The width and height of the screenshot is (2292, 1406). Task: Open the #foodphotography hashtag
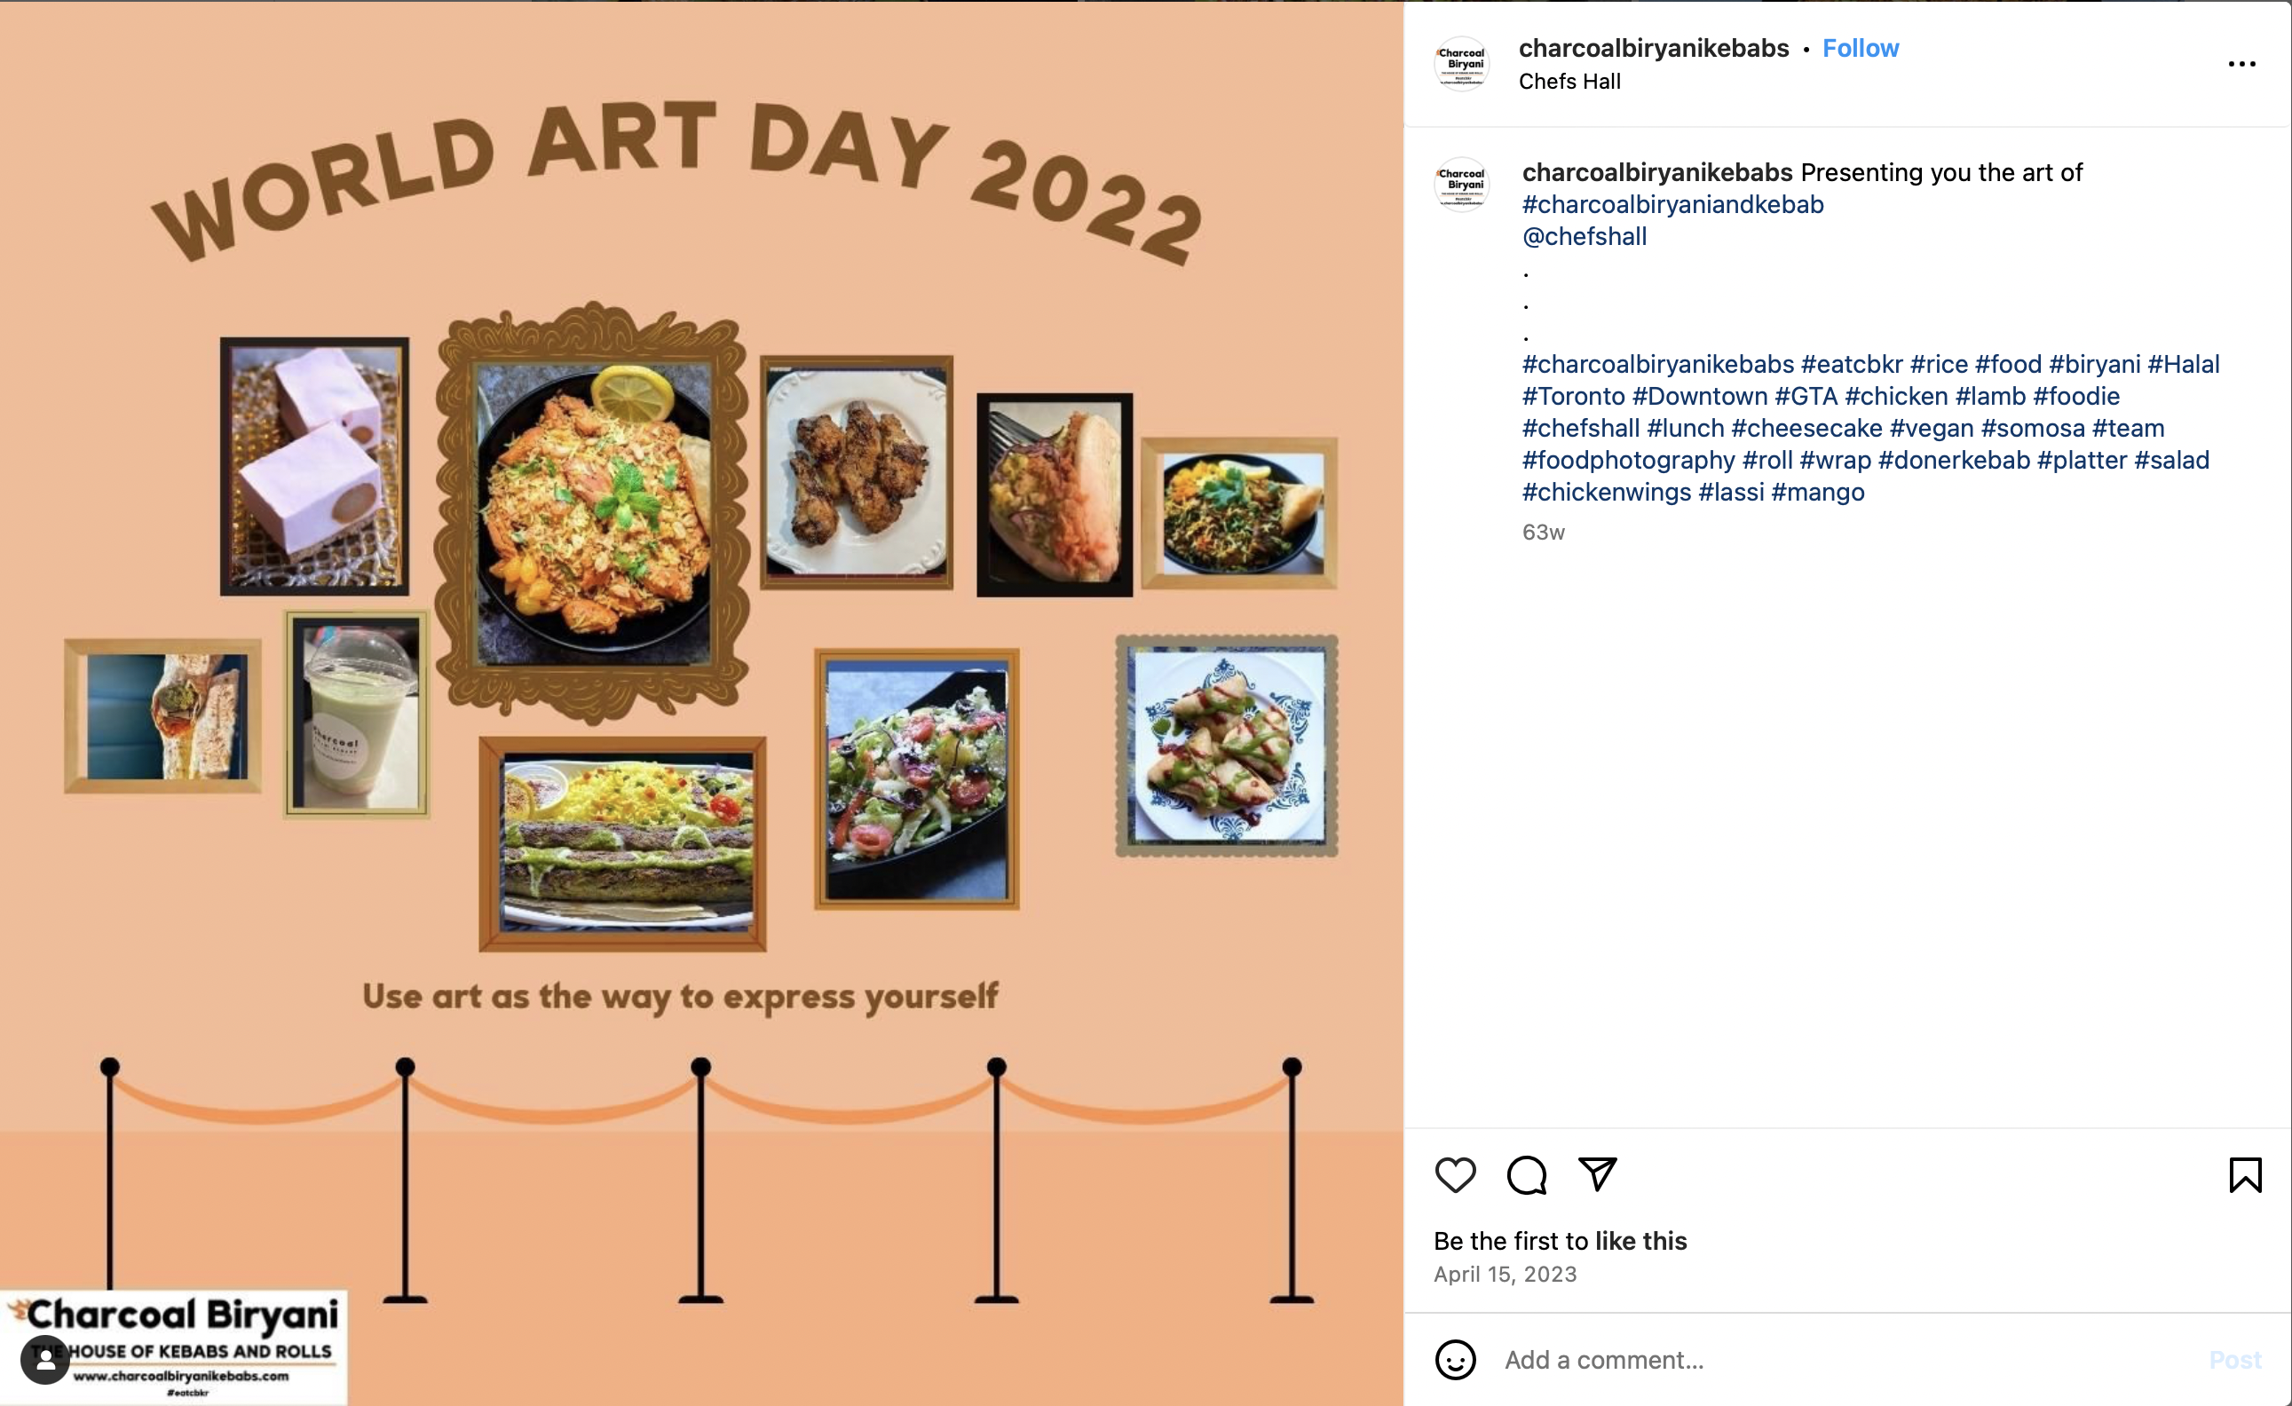pos(1628,461)
